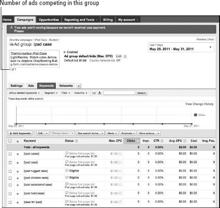Viewport: 220px width, 208px height.
Task: Click speech bubble icon for [ipad rugged case]
Action: pos(67,171)
